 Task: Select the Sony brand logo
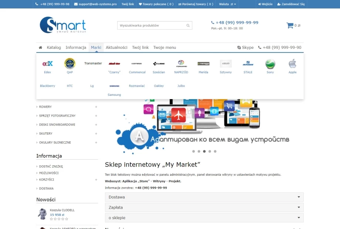[270, 64]
